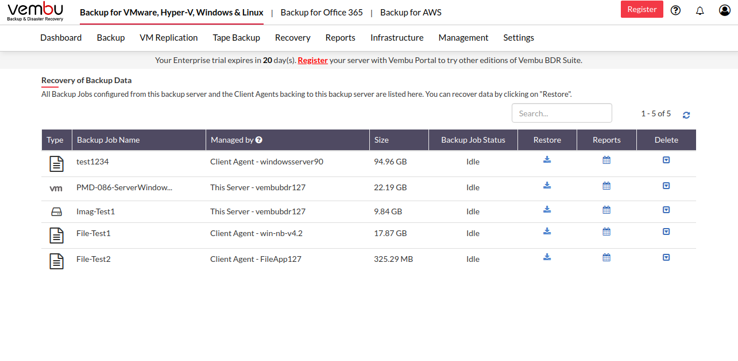This screenshot has height=361, width=738.
Task: Click the file type icon for File-Test1
Action: (56, 236)
